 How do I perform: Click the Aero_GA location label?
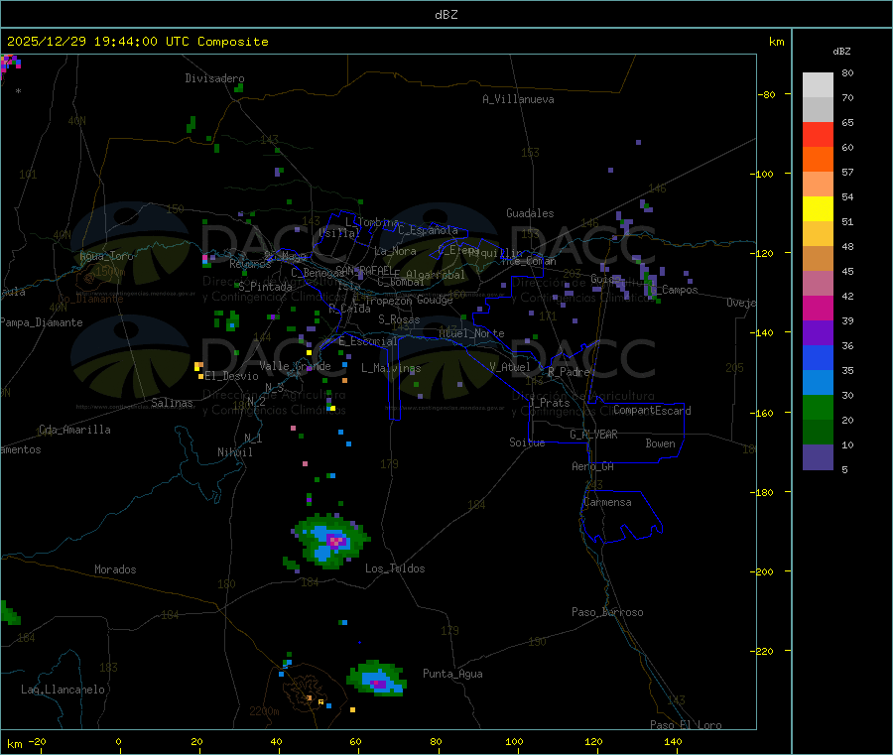pos(593,466)
